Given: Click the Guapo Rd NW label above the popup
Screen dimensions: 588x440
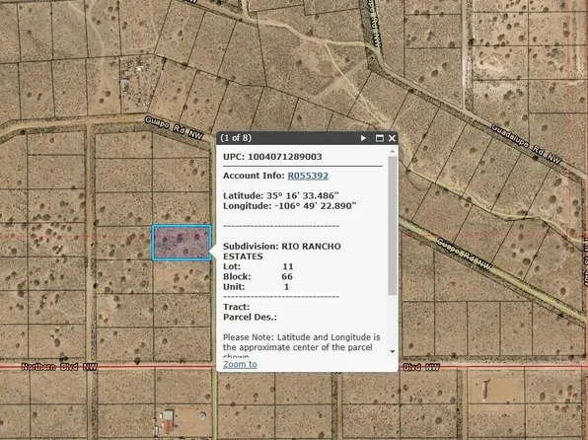Looking at the screenshot, I should coord(174,128).
